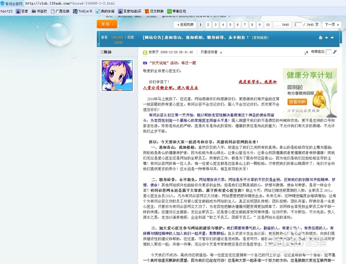Open the hao123 bookmark

coord(6,11)
